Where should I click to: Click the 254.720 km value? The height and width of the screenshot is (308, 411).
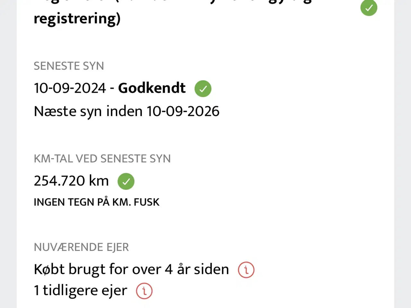71,181
